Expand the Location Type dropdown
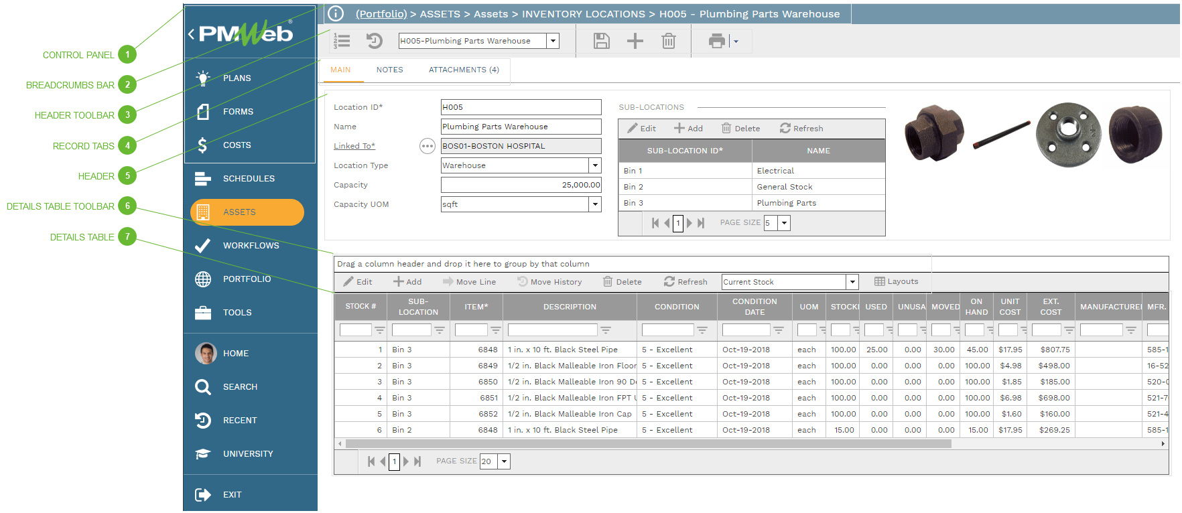This screenshot has height=513, width=1182. [595, 165]
